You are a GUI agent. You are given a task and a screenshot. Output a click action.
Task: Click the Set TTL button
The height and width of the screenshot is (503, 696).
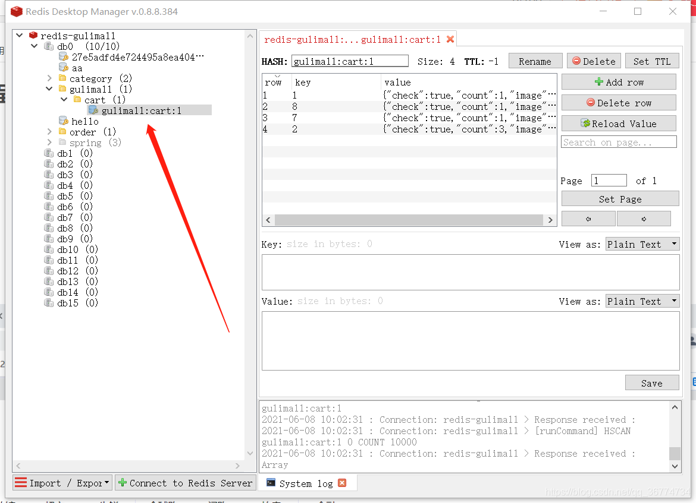point(651,61)
